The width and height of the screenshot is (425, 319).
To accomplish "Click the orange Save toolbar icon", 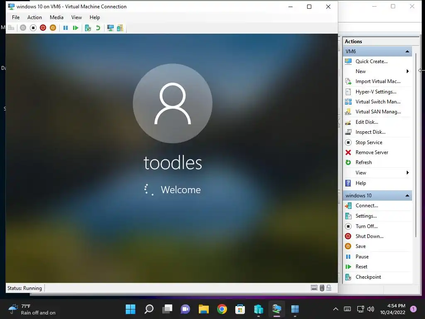I will click(x=53, y=28).
